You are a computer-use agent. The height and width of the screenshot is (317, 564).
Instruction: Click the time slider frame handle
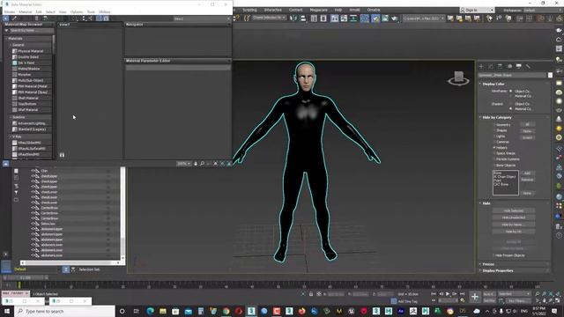[26, 277]
